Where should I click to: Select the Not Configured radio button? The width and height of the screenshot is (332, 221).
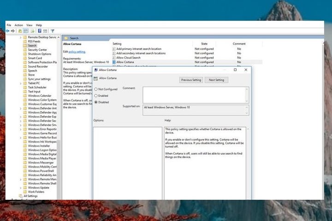pyautogui.click(x=96, y=89)
